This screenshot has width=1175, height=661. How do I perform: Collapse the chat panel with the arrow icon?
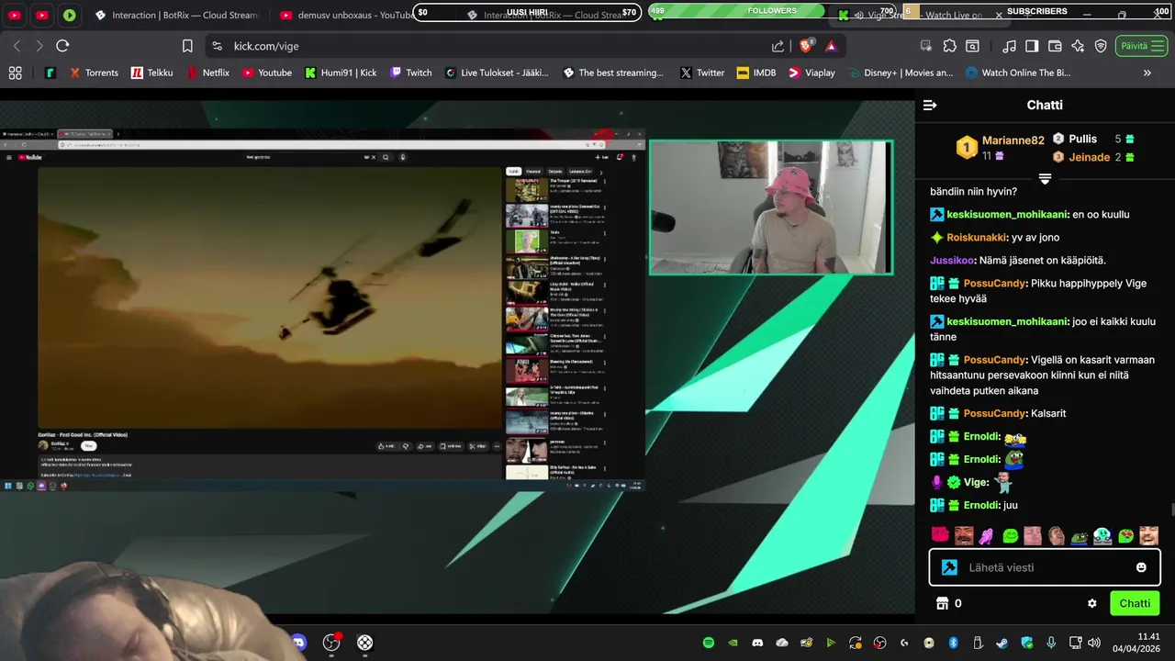click(x=930, y=106)
